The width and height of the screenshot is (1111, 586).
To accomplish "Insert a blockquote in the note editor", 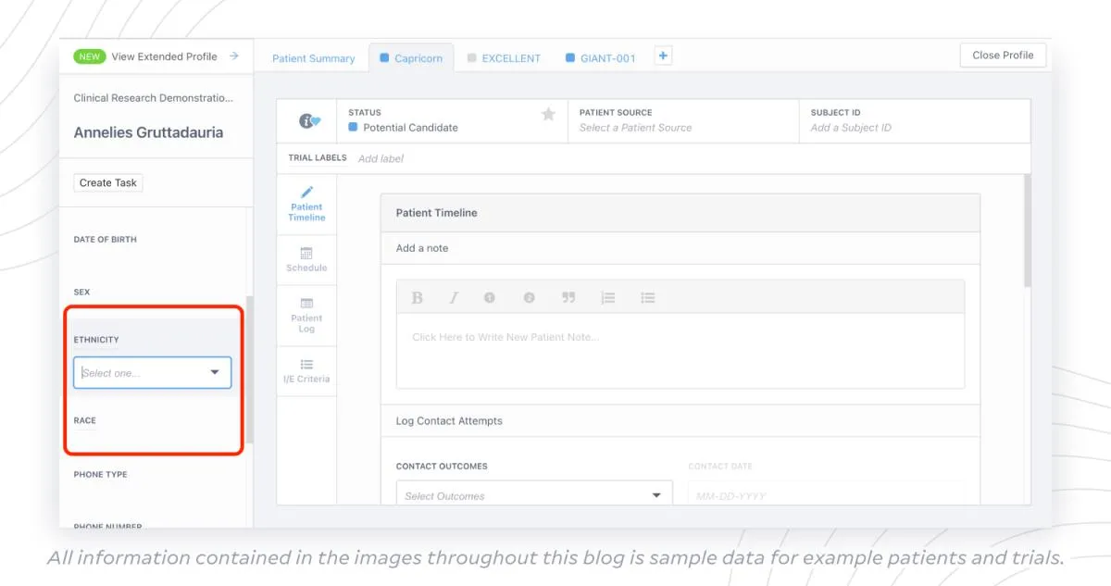I will click(568, 297).
